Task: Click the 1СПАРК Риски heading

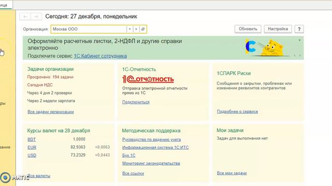Action: (233, 73)
